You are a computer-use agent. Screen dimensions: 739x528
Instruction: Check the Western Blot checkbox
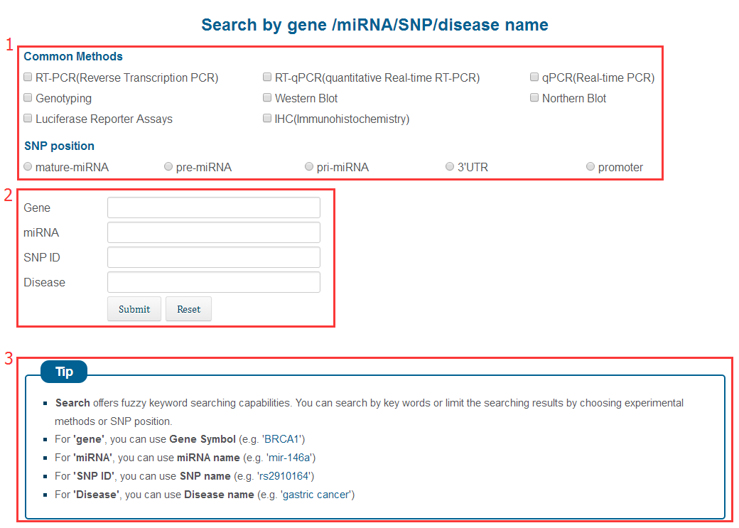(x=268, y=98)
